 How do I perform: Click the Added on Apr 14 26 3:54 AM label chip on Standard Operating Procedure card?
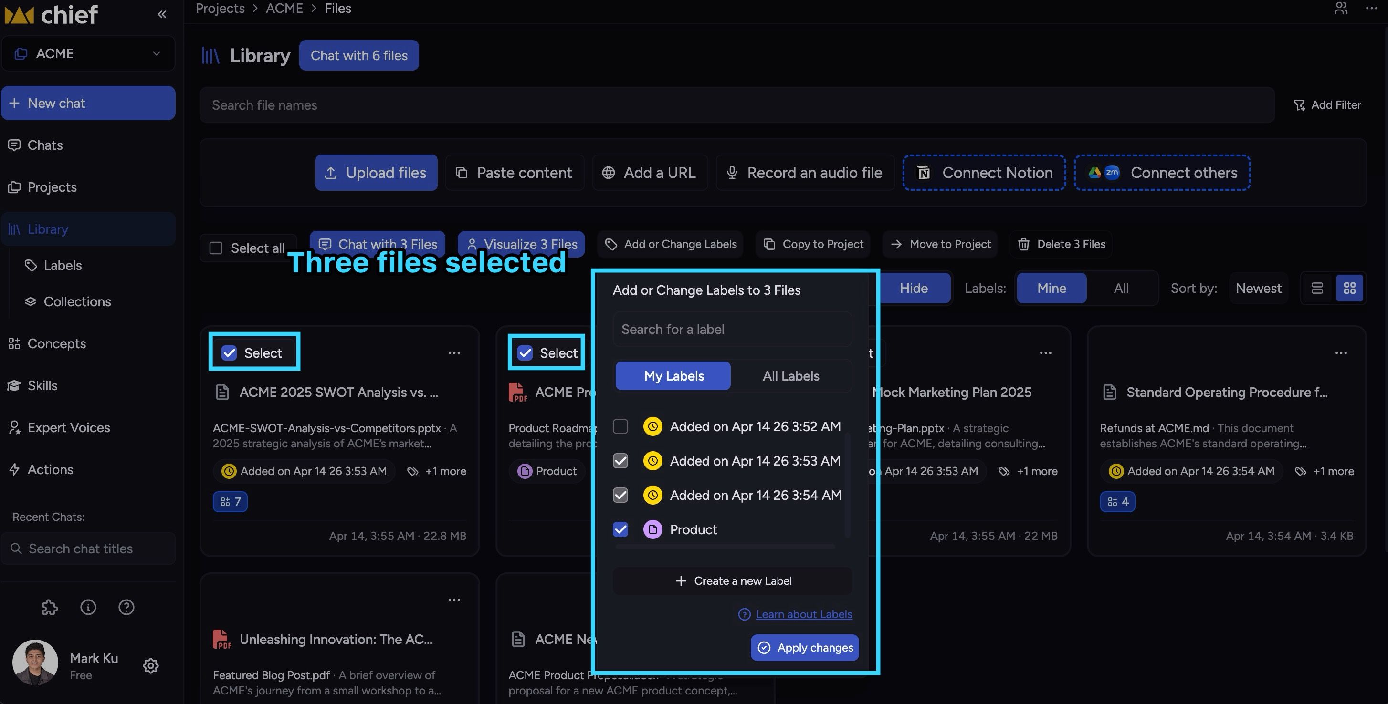tap(1192, 471)
